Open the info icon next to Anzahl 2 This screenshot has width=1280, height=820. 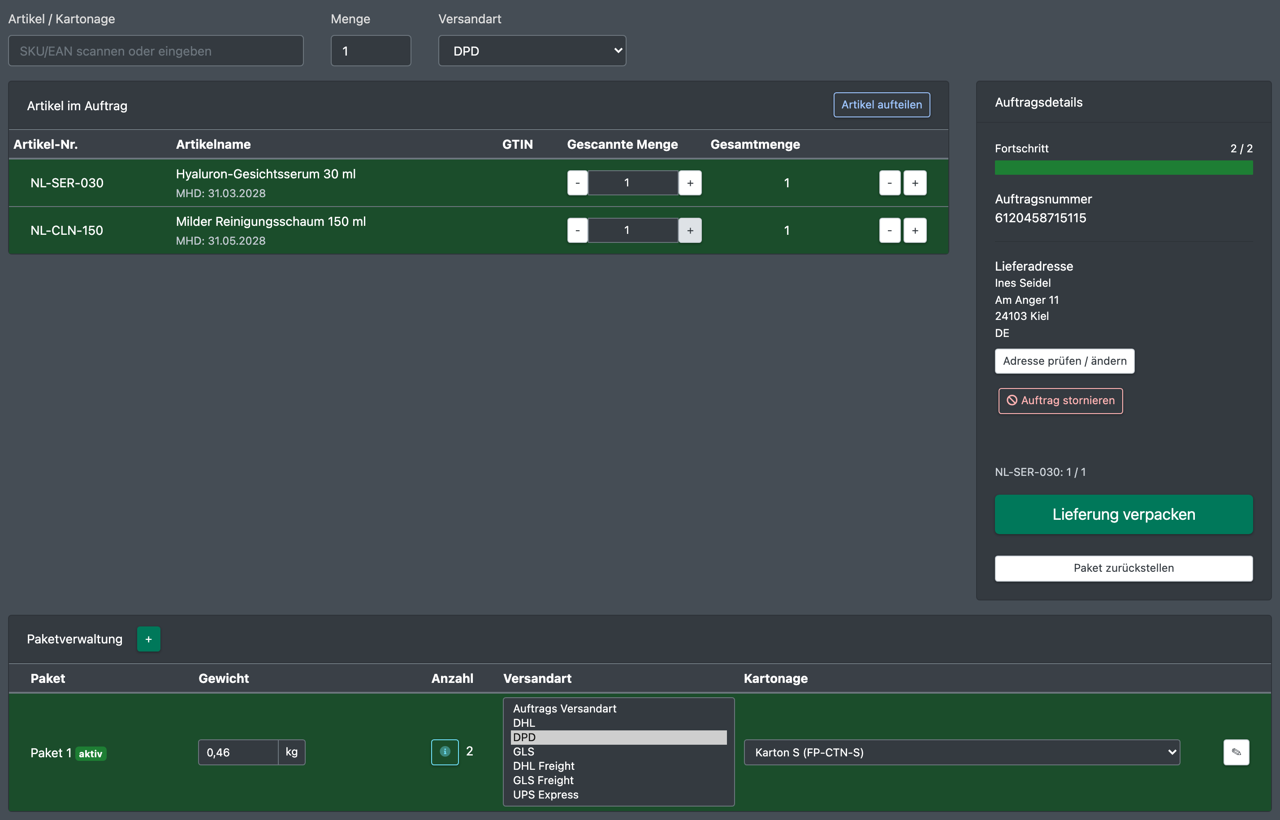(445, 752)
